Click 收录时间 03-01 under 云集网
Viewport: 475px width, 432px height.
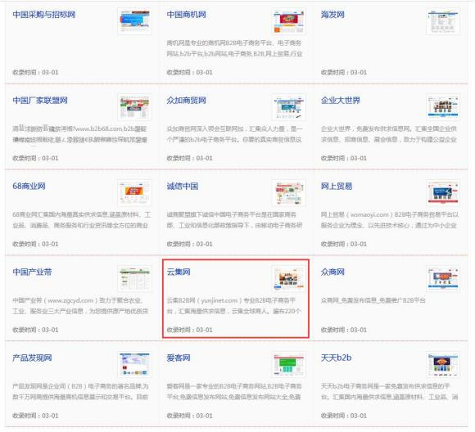[x=190, y=330]
